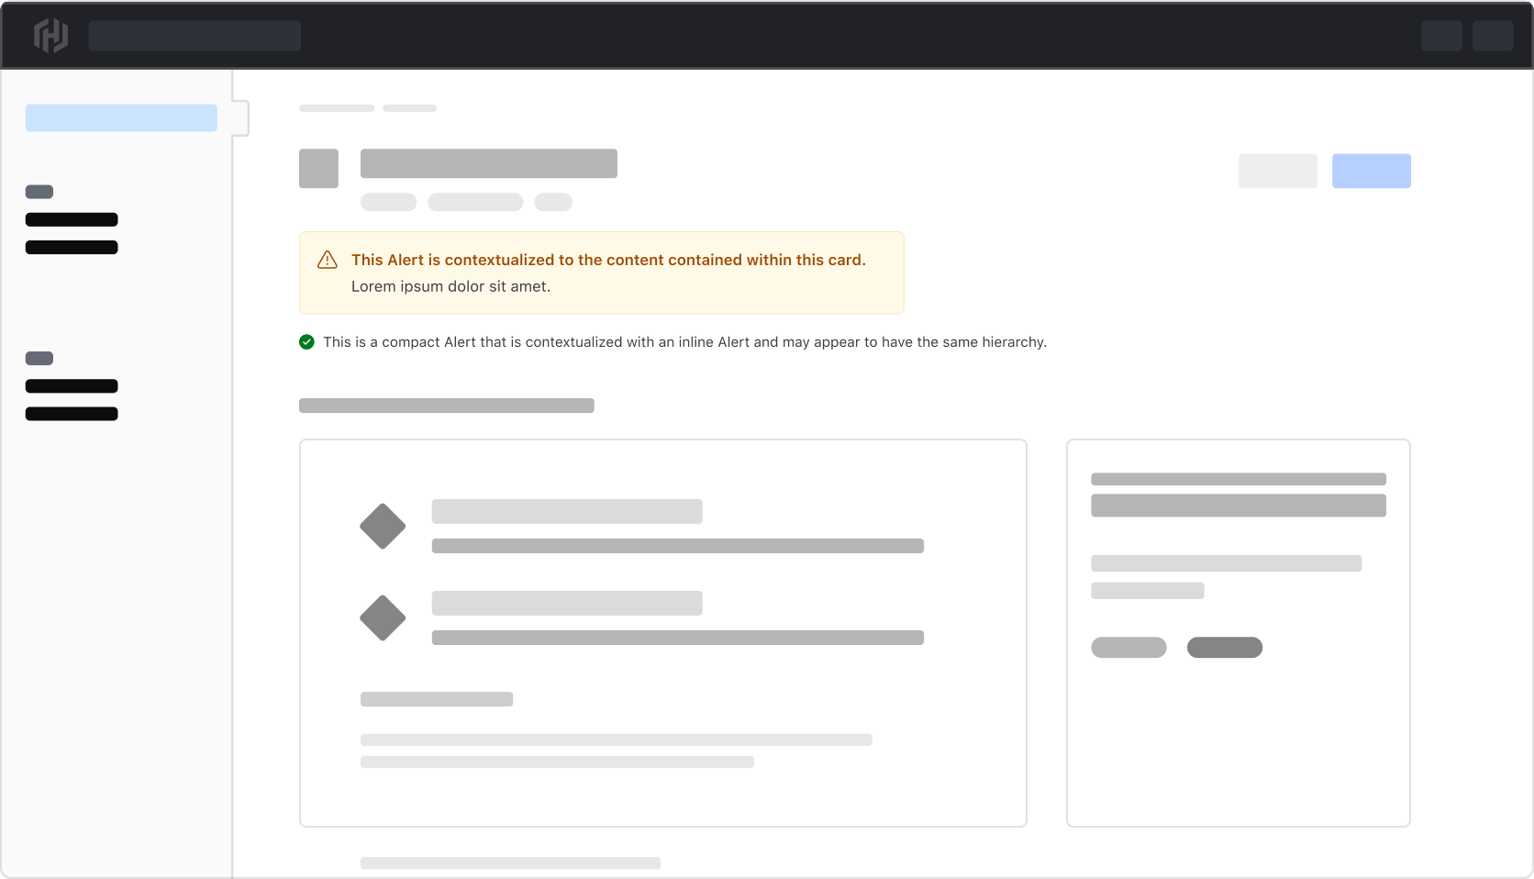Toggle the dark pill badge in the right card

click(1225, 648)
